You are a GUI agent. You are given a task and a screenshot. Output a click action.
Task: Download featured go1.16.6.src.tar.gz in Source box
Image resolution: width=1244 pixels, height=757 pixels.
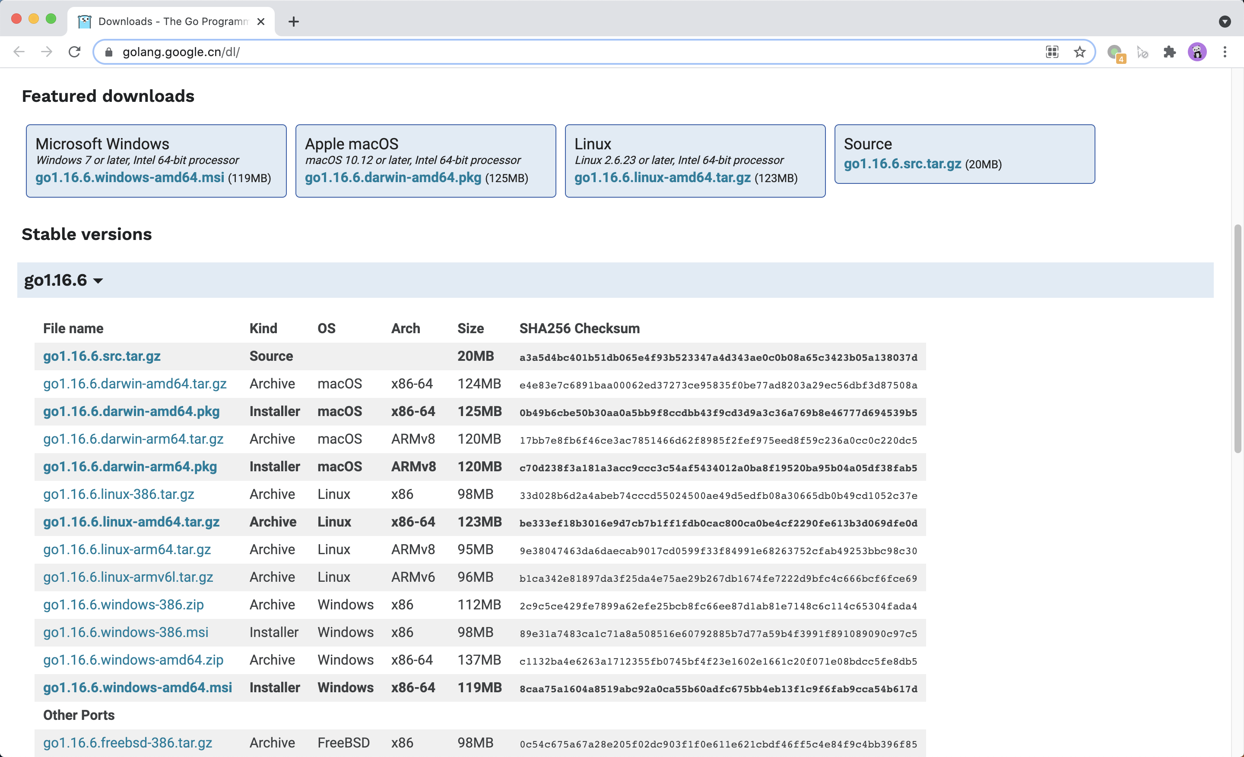click(x=903, y=164)
